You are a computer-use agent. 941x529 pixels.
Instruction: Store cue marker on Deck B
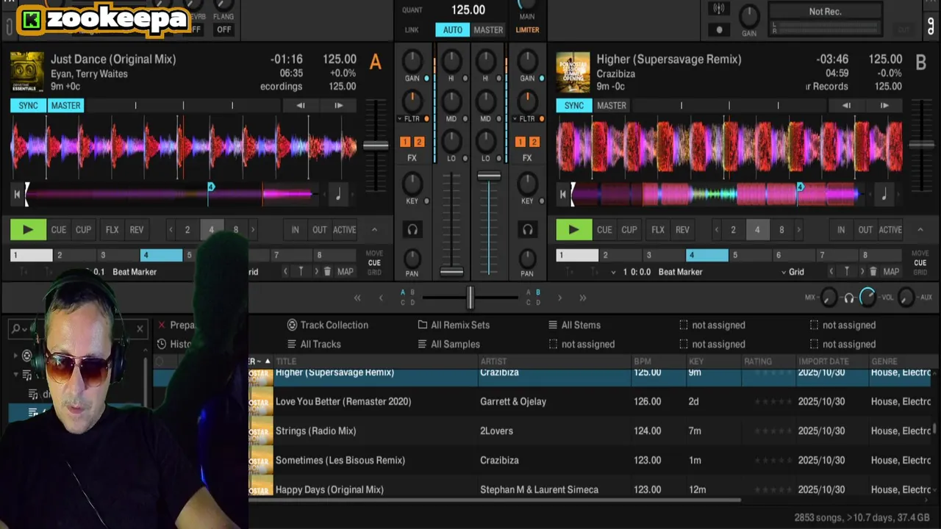[x=846, y=272]
